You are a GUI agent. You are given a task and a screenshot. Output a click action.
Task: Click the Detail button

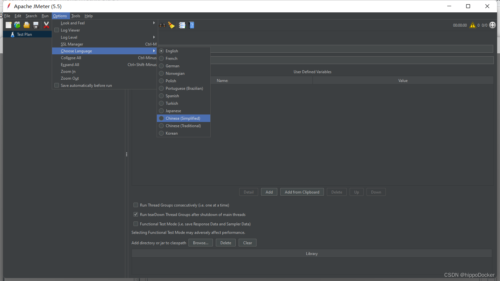tap(249, 192)
